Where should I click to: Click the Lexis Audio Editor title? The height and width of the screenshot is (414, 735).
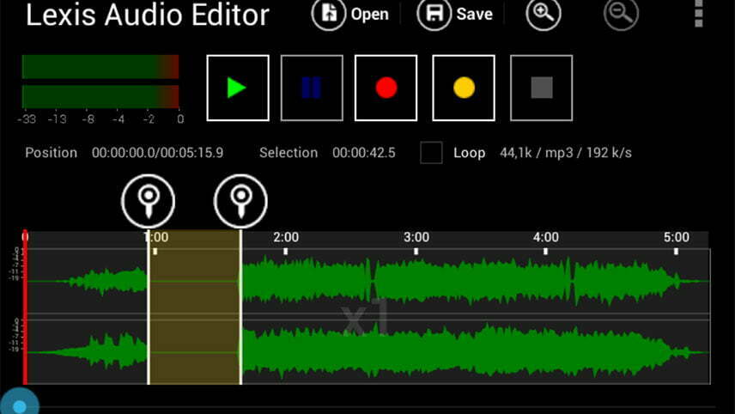(x=147, y=15)
